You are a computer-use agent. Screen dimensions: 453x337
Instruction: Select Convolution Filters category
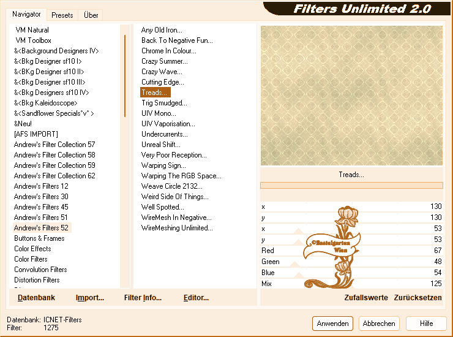click(40, 270)
